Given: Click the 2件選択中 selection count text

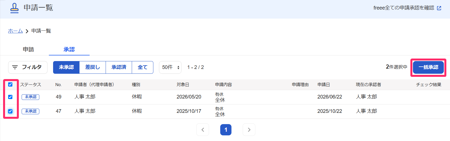Looking at the screenshot, I should click(x=396, y=67).
